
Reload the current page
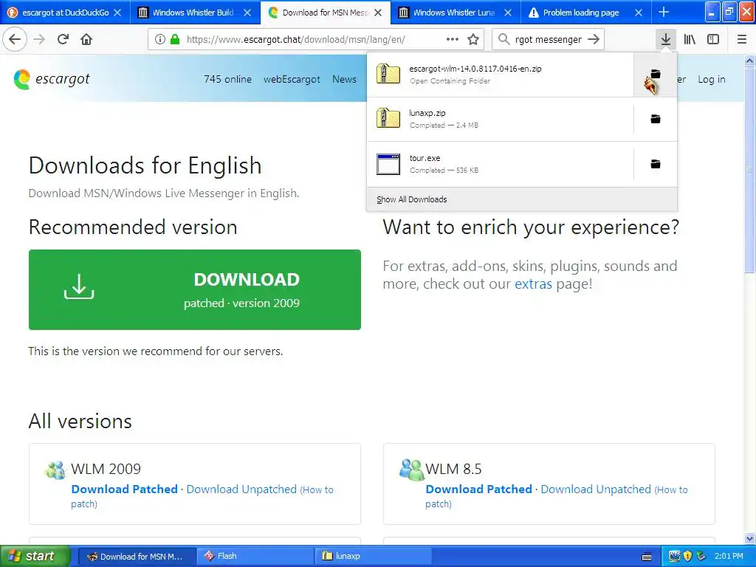[x=63, y=39]
